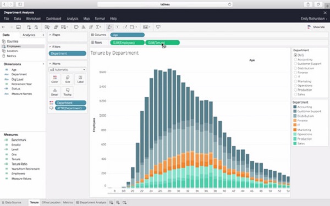
Task: Select the Marketing radio button filter
Action: click(295, 81)
